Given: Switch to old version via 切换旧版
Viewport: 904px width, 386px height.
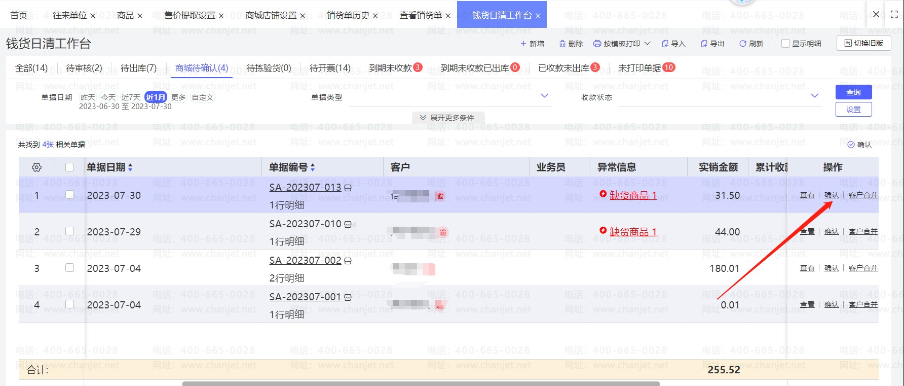Looking at the screenshot, I should (x=863, y=44).
